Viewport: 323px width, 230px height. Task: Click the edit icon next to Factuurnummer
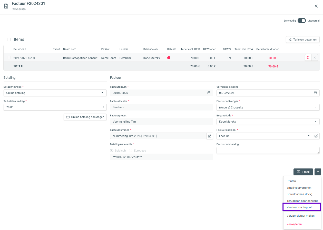[210, 136]
